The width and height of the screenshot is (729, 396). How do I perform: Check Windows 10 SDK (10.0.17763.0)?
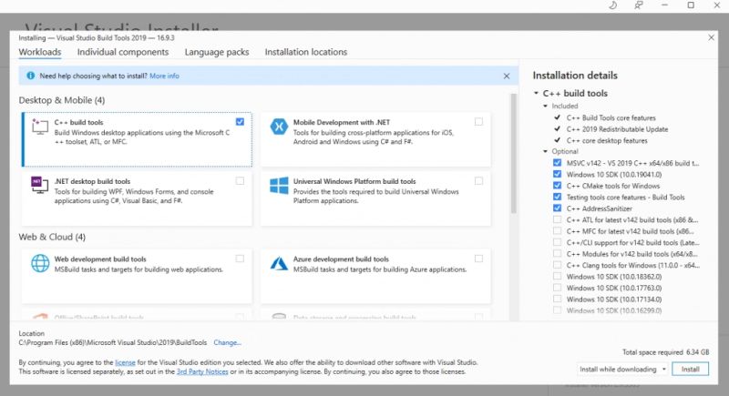click(x=557, y=288)
